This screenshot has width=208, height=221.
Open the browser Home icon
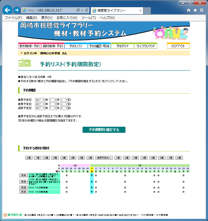[189, 10]
